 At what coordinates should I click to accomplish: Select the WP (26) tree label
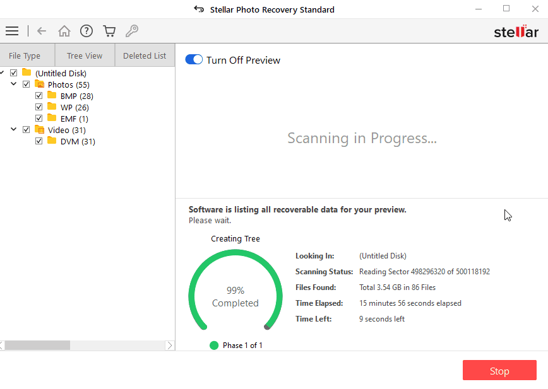74,107
